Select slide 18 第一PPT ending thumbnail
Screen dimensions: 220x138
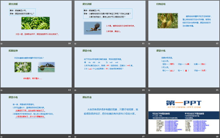coord(184,114)
